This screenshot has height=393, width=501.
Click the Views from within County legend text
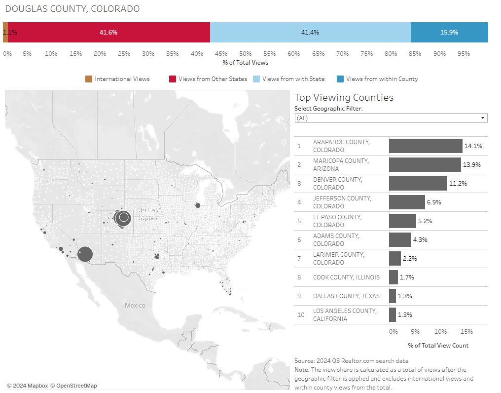pos(382,79)
